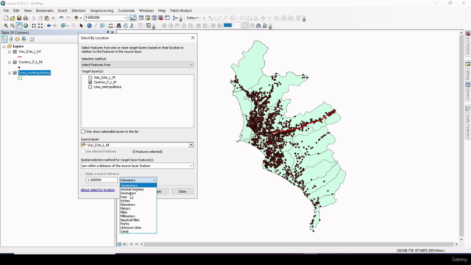Uncheck Centros_P_L_M target layer
Image resolution: width=471 pixels, height=265 pixels.
90,82
